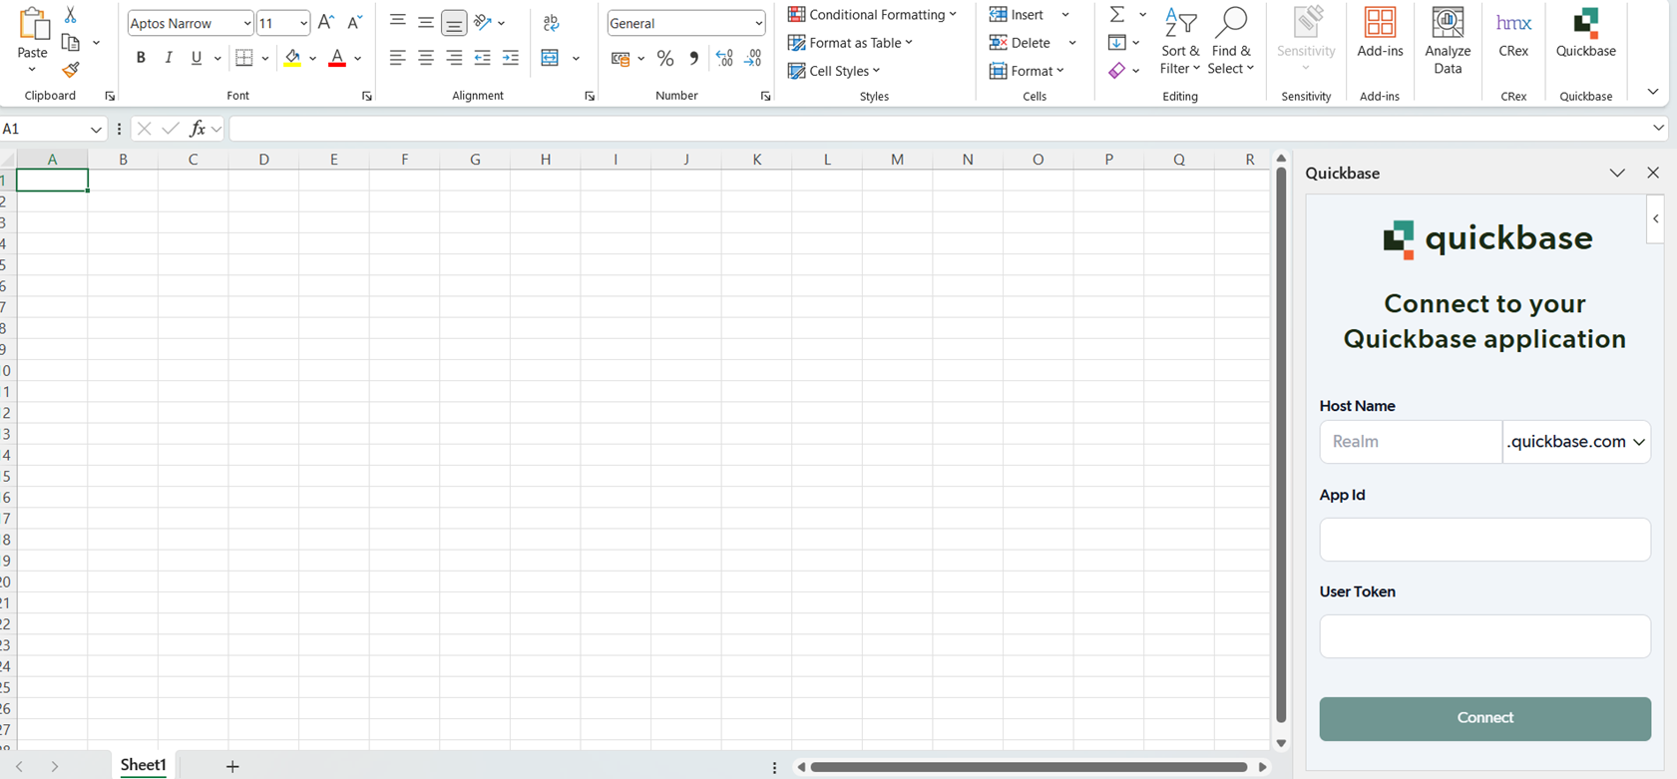The image size is (1677, 779).
Task: Toggle Bottom Align
Action: (x=454, y=22)
